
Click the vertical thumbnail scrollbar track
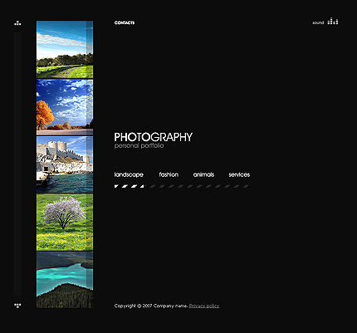click(x=17, y=164)
